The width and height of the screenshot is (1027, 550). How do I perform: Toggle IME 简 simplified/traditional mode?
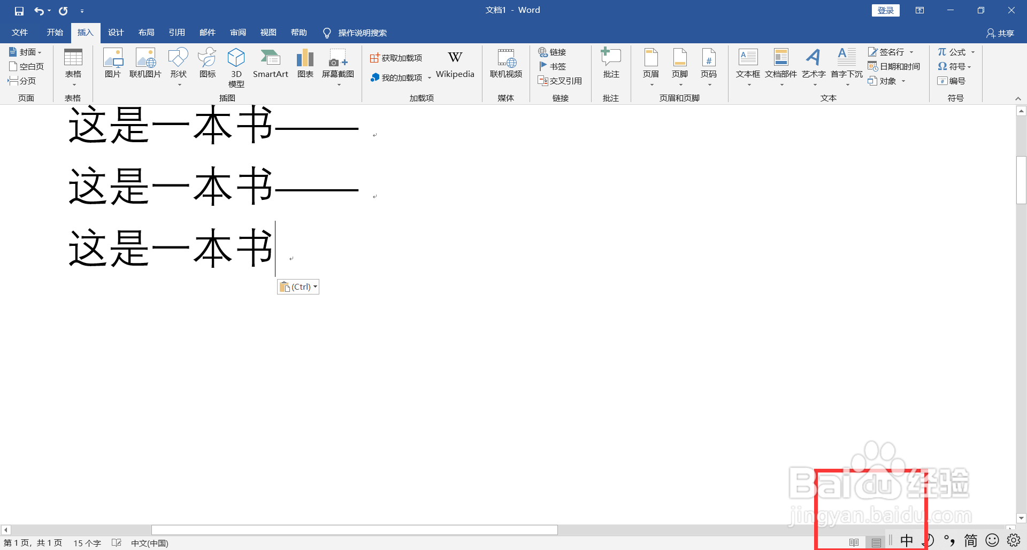click(971, 541)
